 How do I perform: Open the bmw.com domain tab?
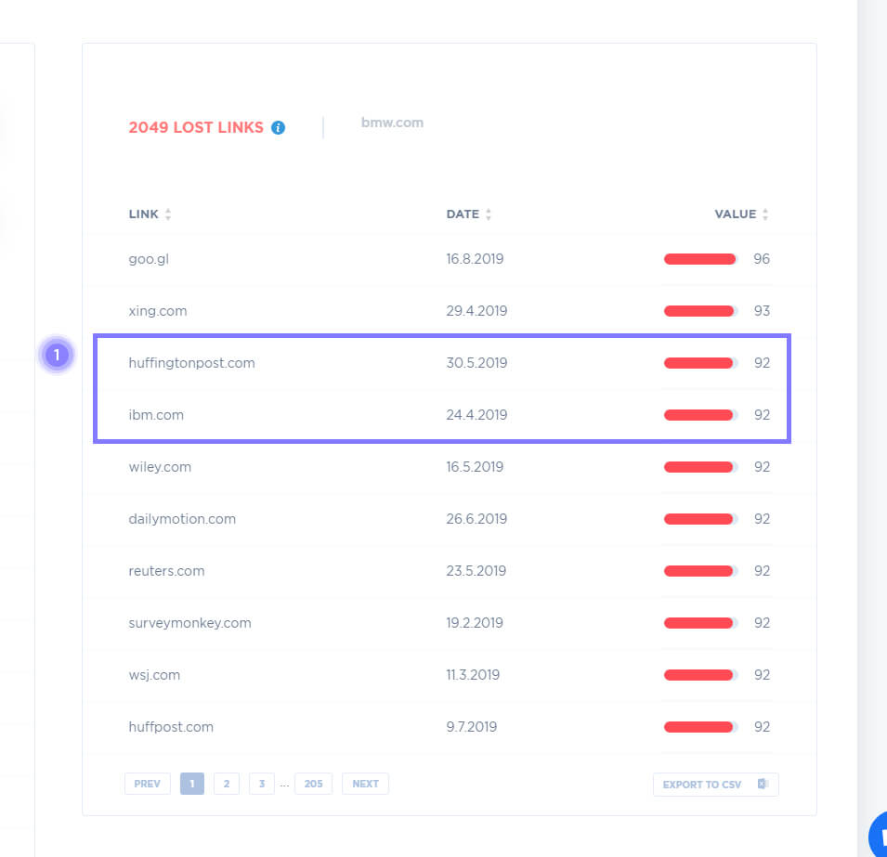(x=392, y=123)
